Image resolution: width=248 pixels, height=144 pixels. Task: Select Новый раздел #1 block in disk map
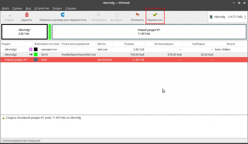point(149,32)
